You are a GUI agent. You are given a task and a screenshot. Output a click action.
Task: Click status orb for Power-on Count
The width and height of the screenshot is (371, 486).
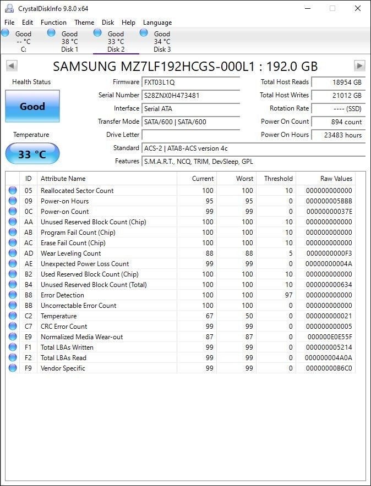13,211
